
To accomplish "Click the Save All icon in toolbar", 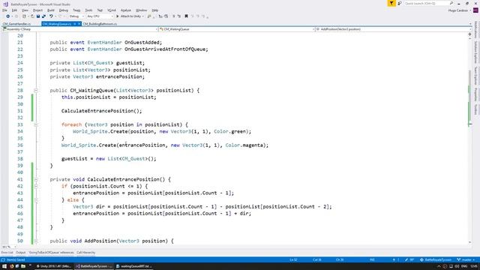I will pos(43,16).
